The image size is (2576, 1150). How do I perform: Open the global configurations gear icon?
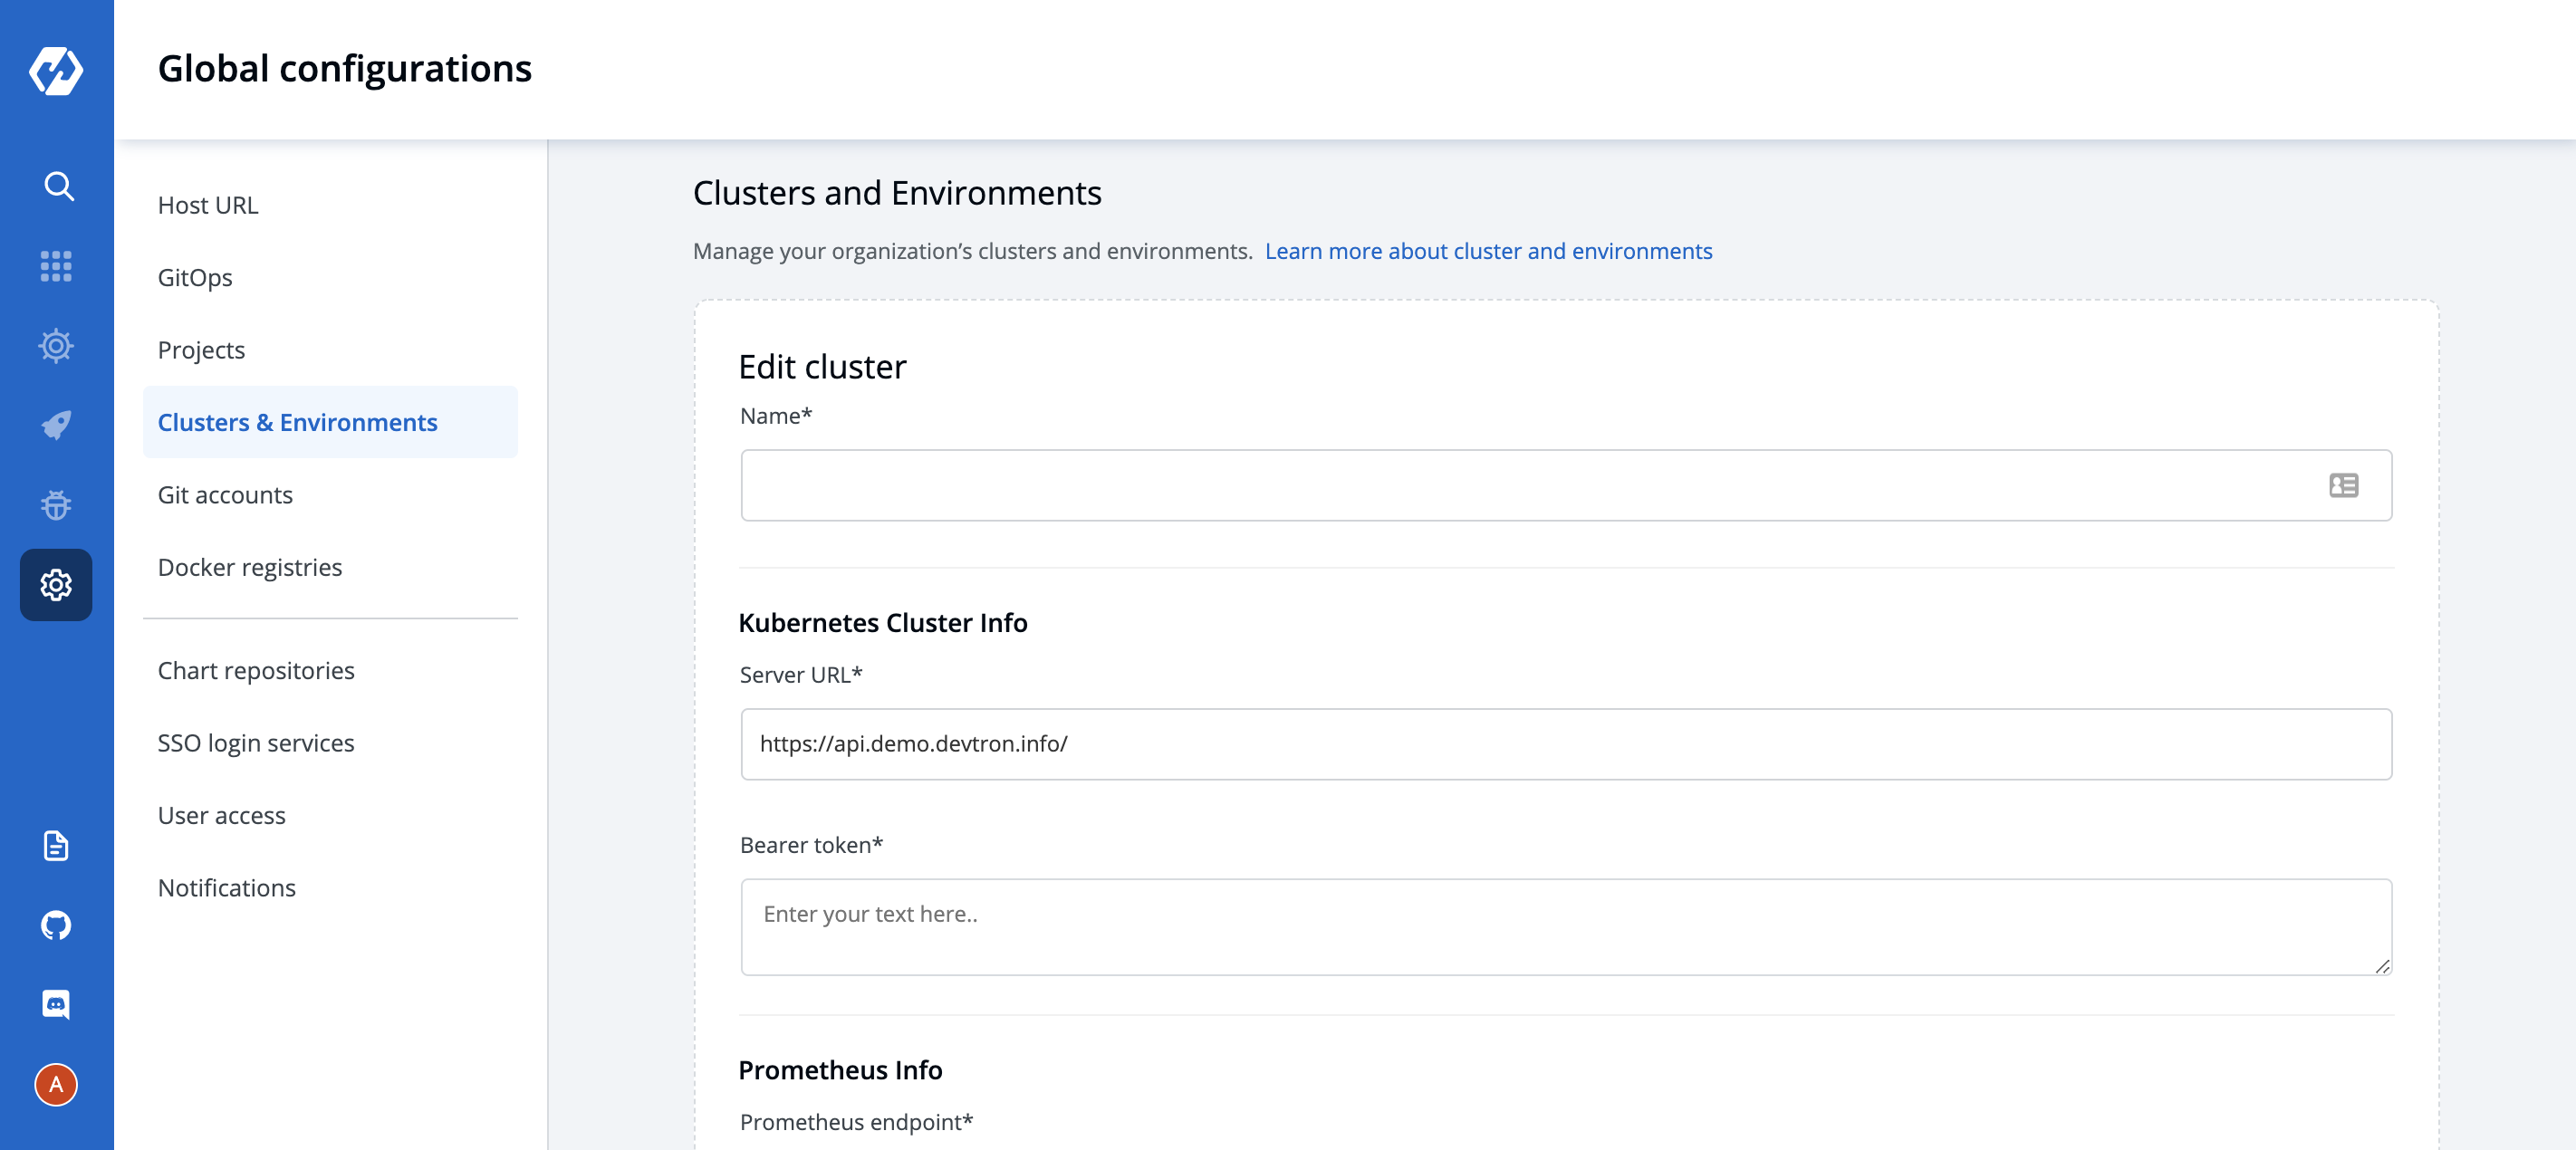[x=56, y=585]
